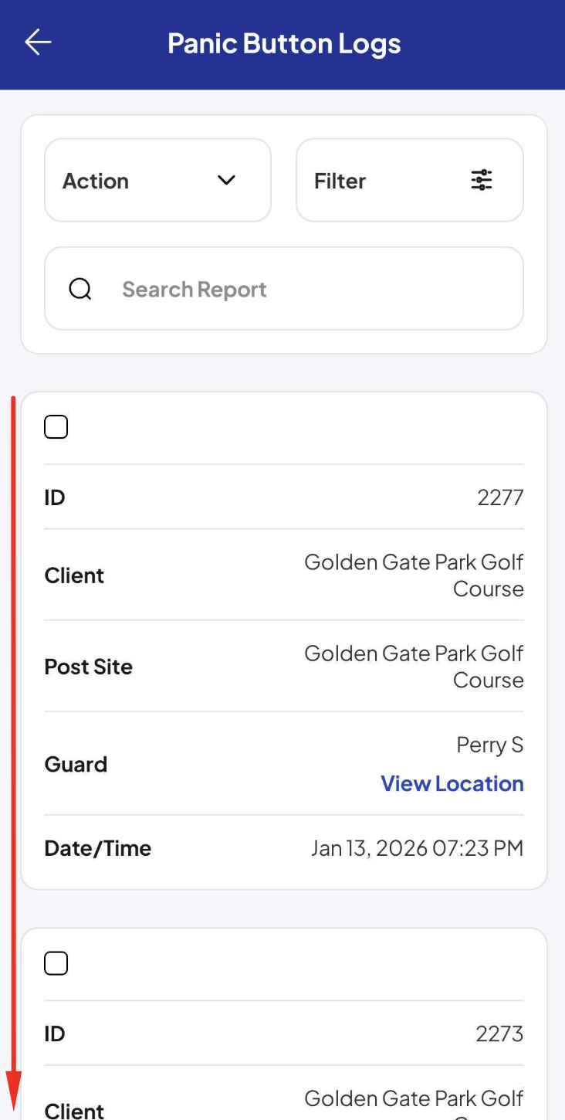Click guard name Perry S
This screenshot has height=1120, width=565.
click(490, 745)
